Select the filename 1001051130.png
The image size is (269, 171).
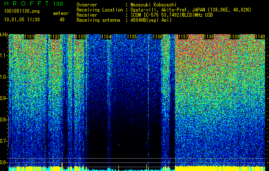pyautogui.click(x=22, y=11)
